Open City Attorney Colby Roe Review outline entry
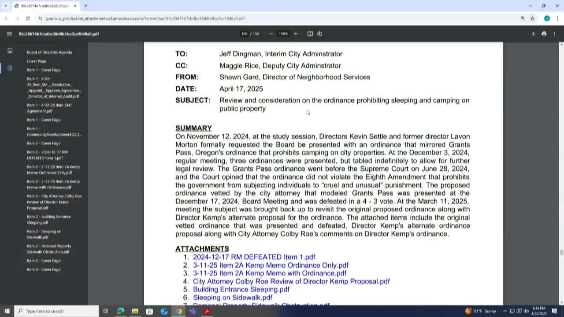This screenshot has width=564, height=317. click(x=54, y=202)
